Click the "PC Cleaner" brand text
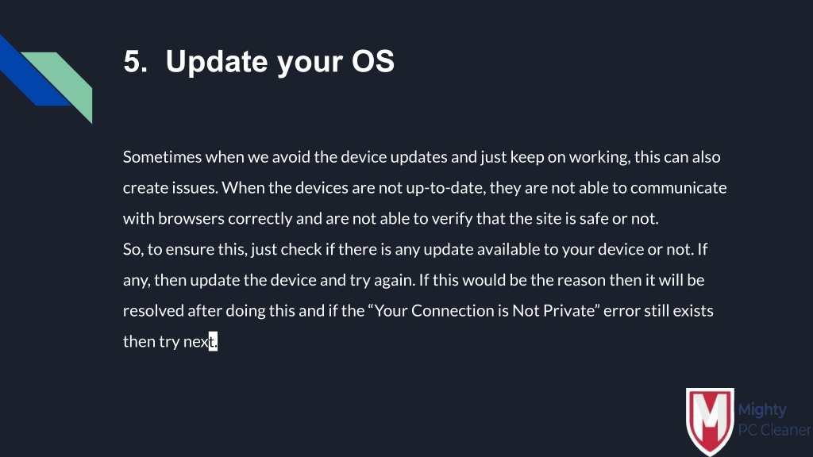 (x=775, y=430)
